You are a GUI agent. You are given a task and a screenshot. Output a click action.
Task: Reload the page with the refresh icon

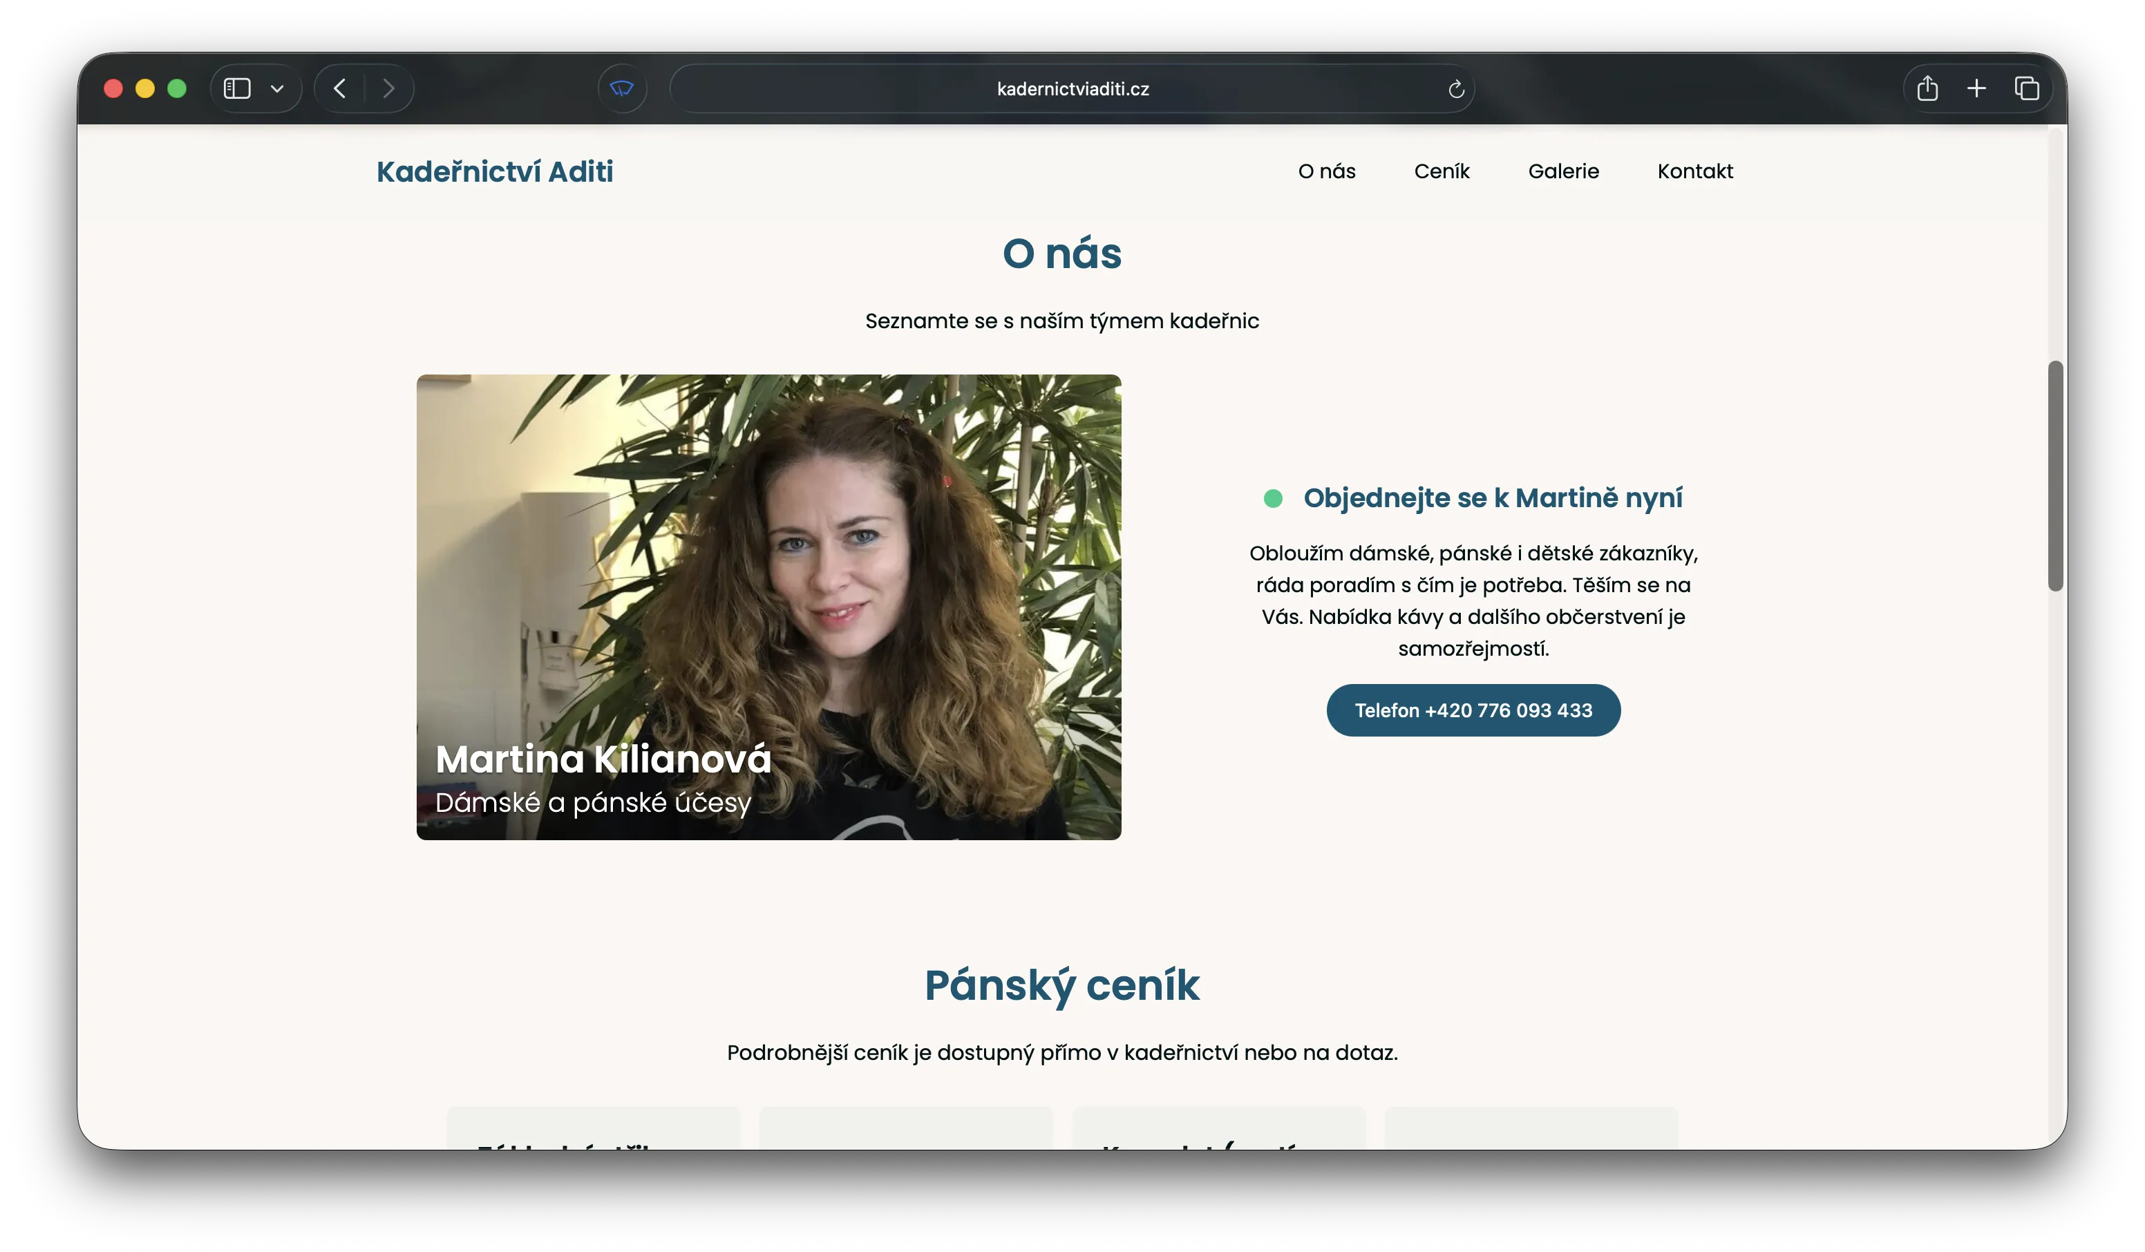tap(1455, 89)
